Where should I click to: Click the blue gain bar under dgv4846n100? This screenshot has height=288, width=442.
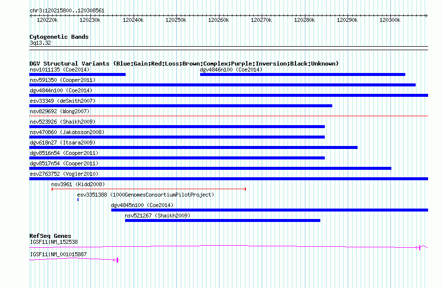point(302,74)
